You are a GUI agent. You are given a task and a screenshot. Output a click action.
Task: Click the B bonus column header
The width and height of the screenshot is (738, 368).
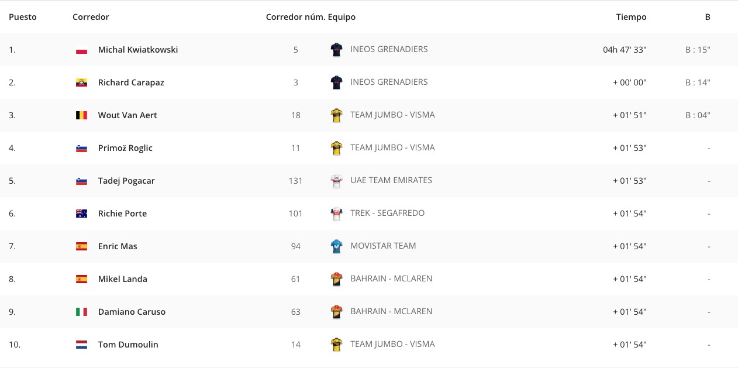click(x=708, y=17)
